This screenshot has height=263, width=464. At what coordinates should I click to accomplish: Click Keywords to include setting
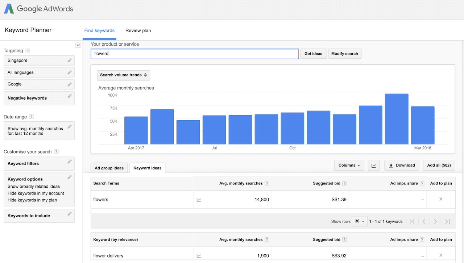39,216
